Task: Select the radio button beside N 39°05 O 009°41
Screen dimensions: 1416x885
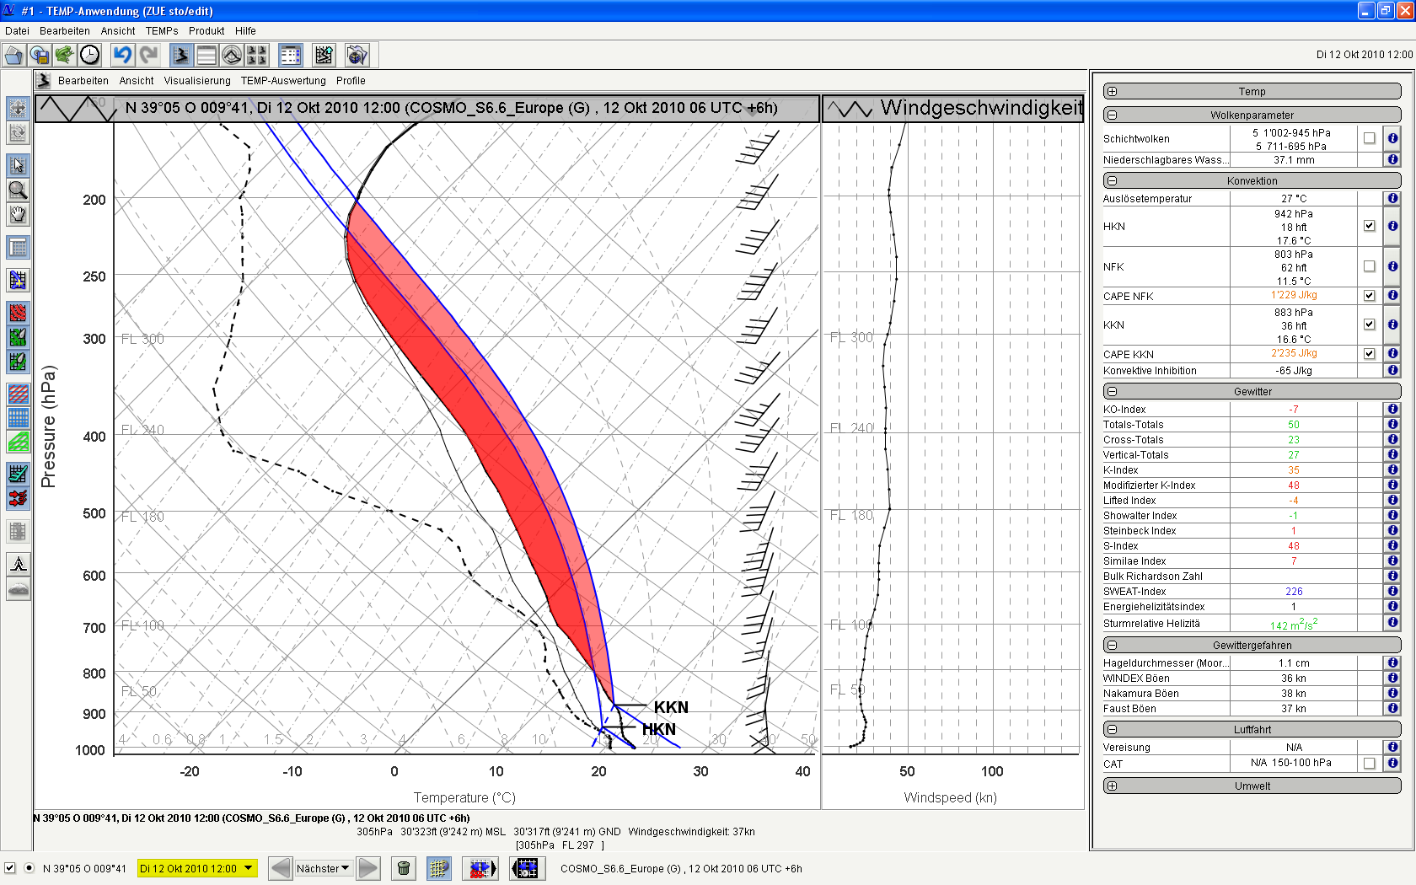Action: pos(29,868)
